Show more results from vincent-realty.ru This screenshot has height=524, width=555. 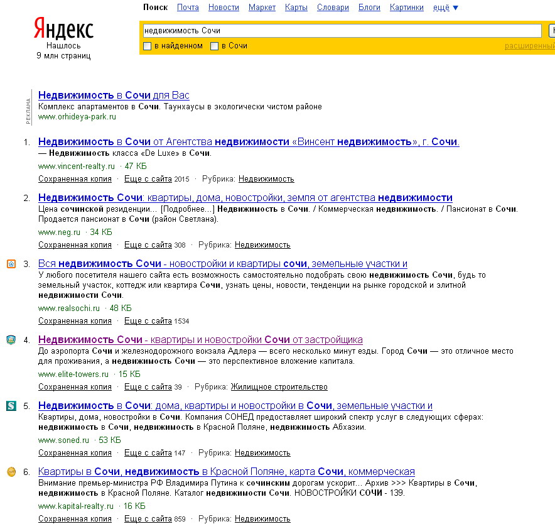click(x=148, y=179)
